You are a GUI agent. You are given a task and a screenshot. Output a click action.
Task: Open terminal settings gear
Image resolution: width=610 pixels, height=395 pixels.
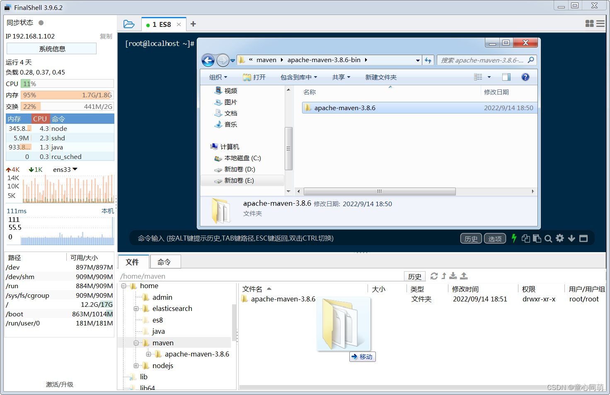coord(560,238)
